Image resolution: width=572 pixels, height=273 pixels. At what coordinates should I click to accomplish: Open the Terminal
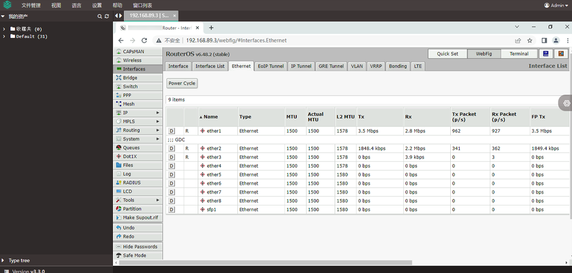tap(519, 54)
